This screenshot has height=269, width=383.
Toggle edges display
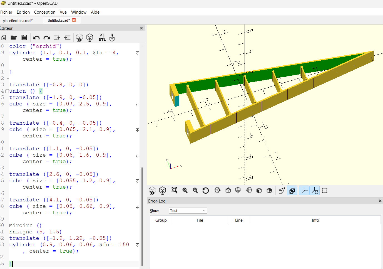(x=325, y=191)
